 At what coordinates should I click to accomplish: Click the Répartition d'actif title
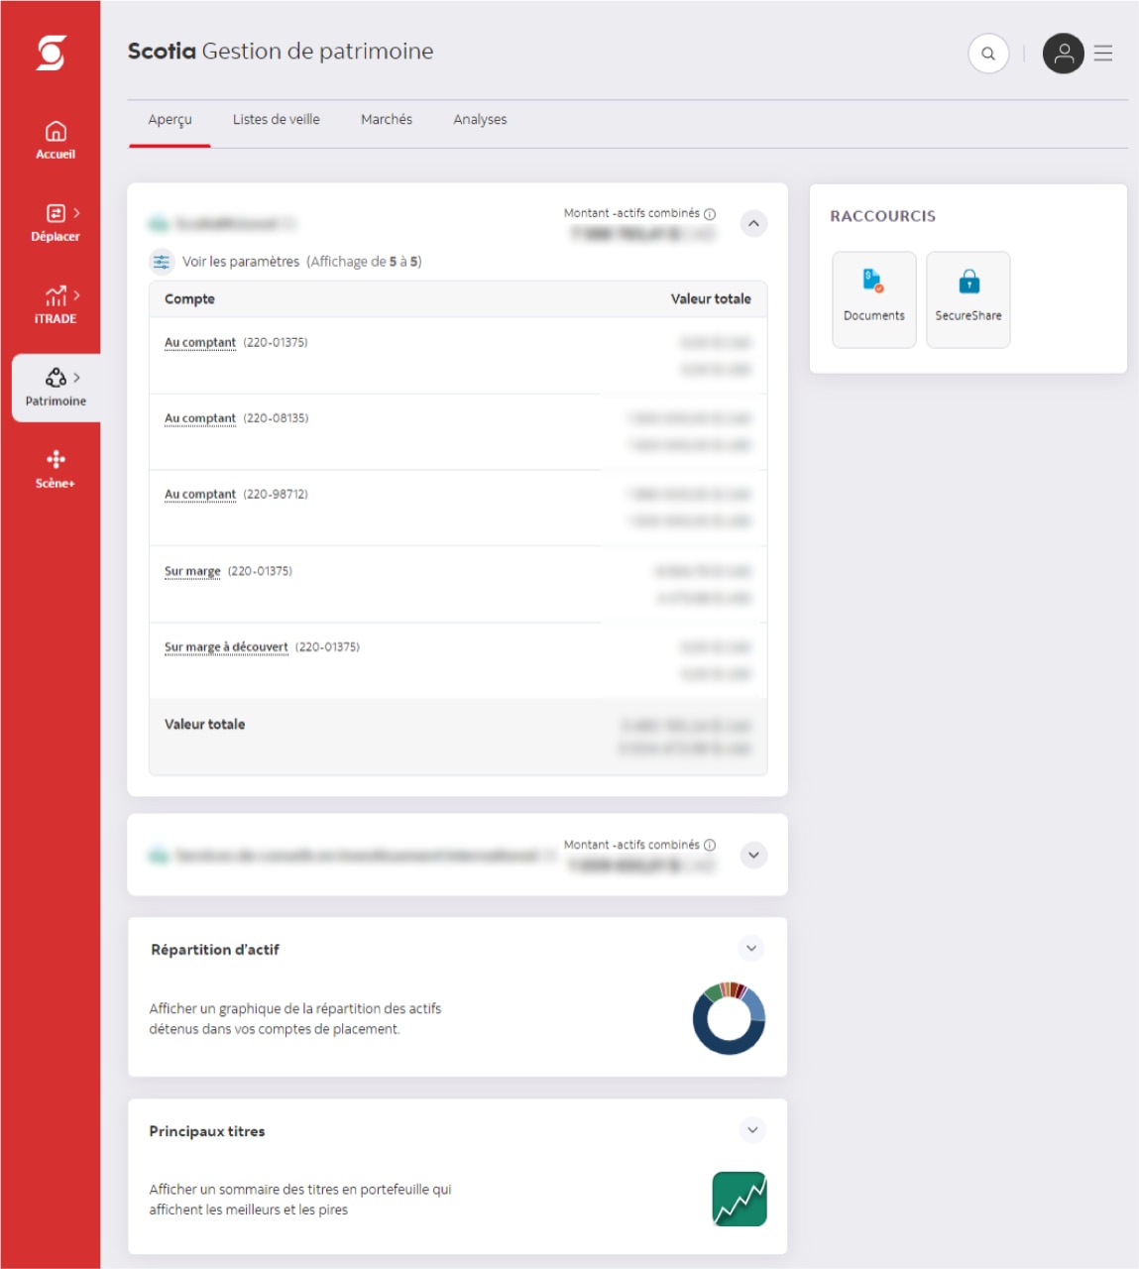click(215, 950)
